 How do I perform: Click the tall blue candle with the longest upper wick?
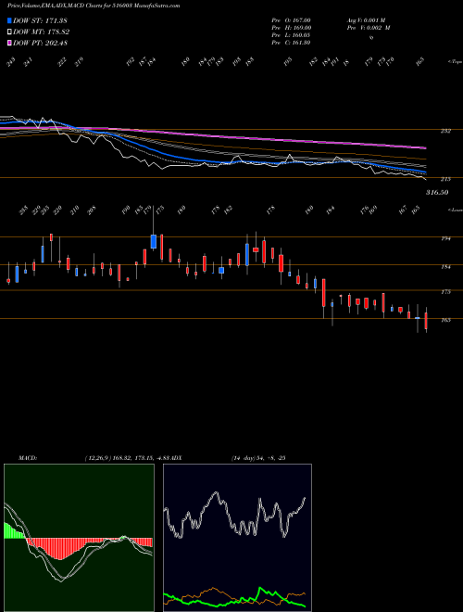154,242
